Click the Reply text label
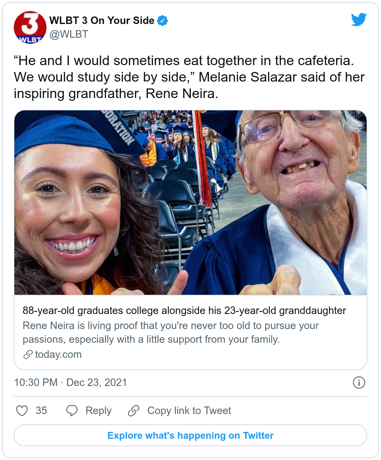Screen dimensions: 381x460 [98, 410]
